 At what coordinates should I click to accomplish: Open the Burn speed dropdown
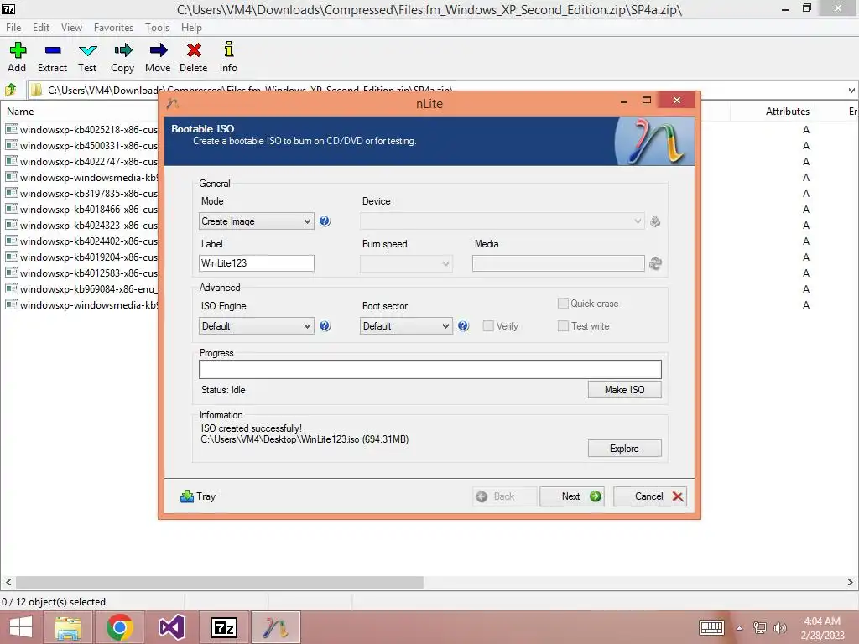(406, 263)
